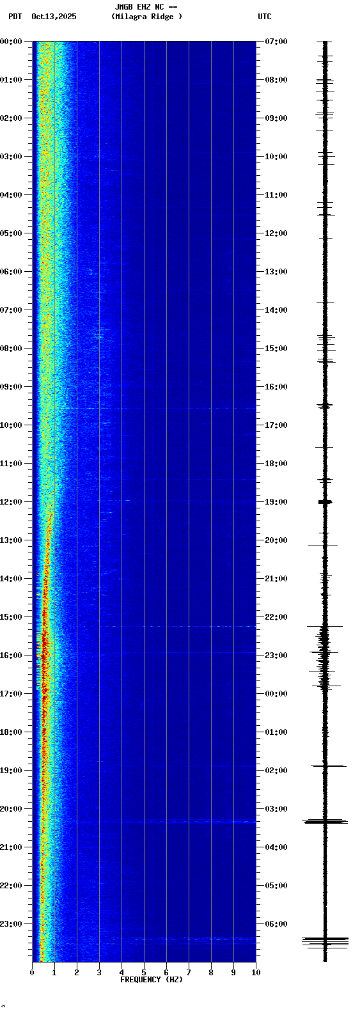This screenshot has height=1013, width=353.
Task: Click the 6 Hz frequency tick label
Action: tap(166, 973)
